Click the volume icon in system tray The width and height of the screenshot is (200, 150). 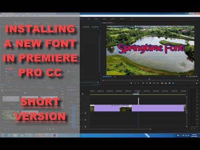188,135
